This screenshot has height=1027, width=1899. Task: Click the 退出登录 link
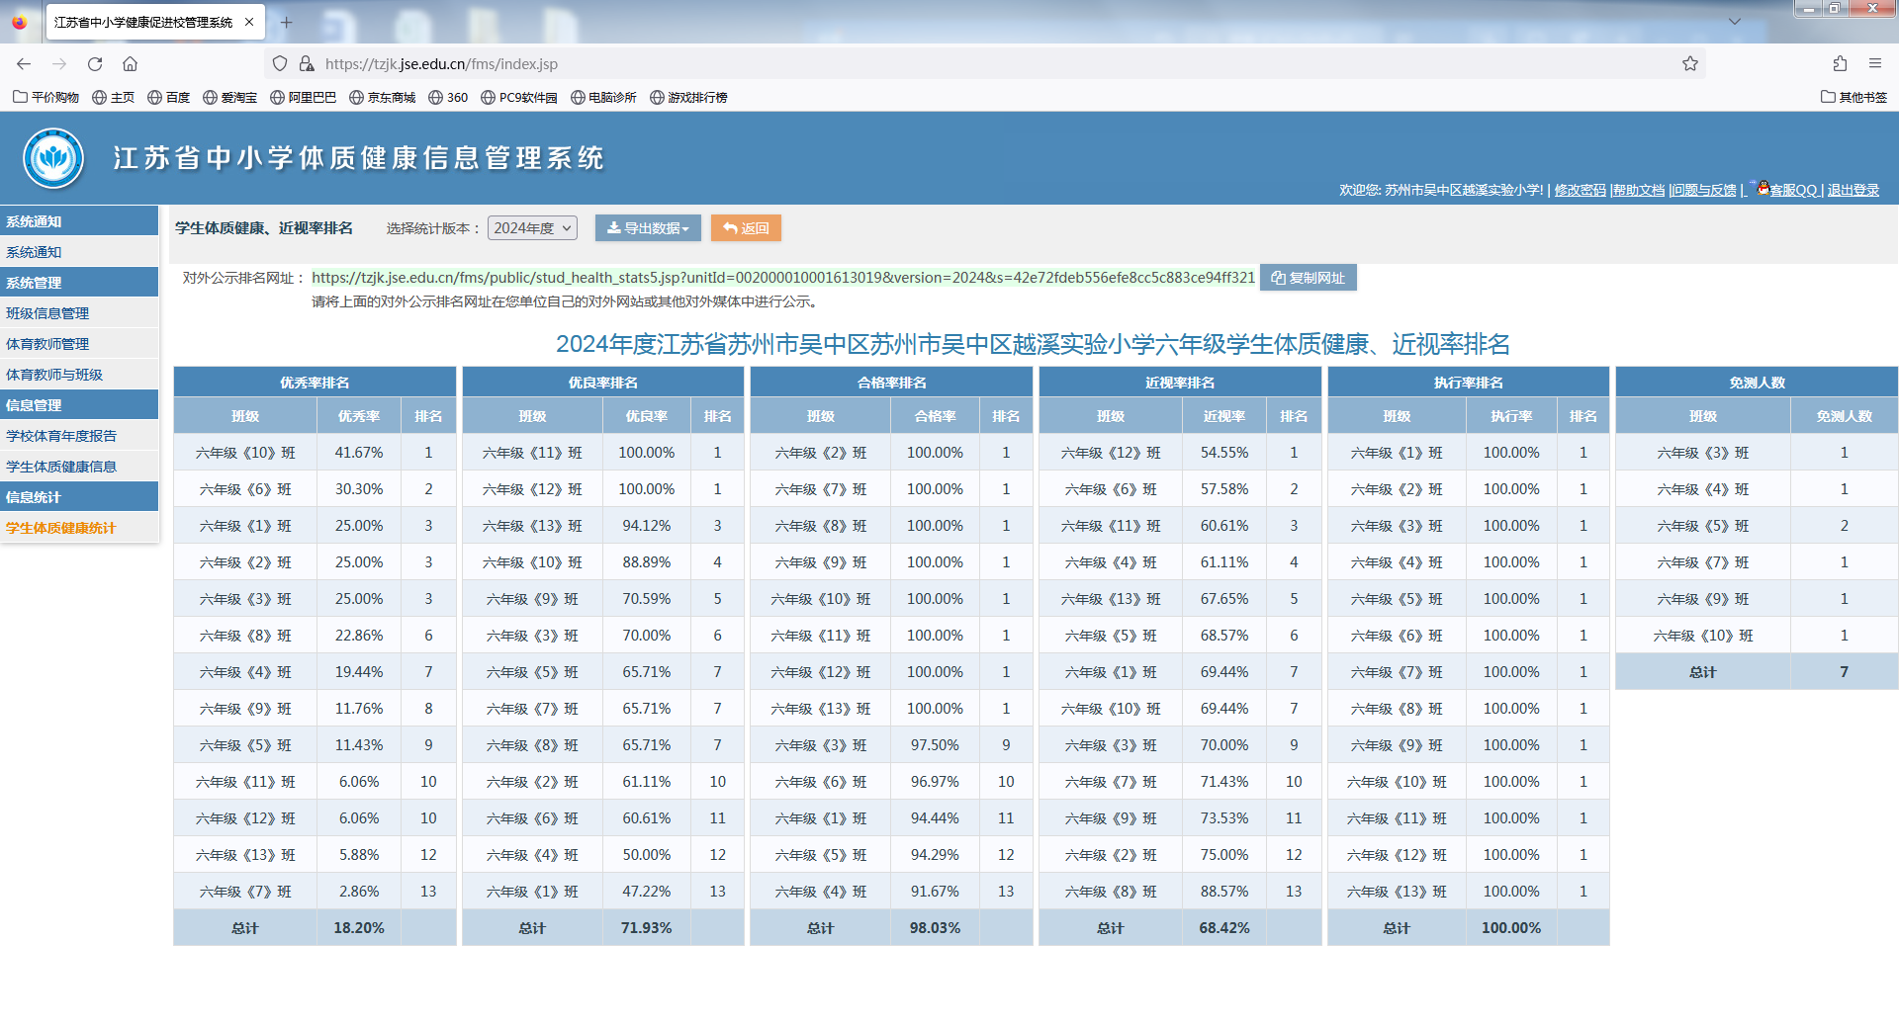point(1853,191)
